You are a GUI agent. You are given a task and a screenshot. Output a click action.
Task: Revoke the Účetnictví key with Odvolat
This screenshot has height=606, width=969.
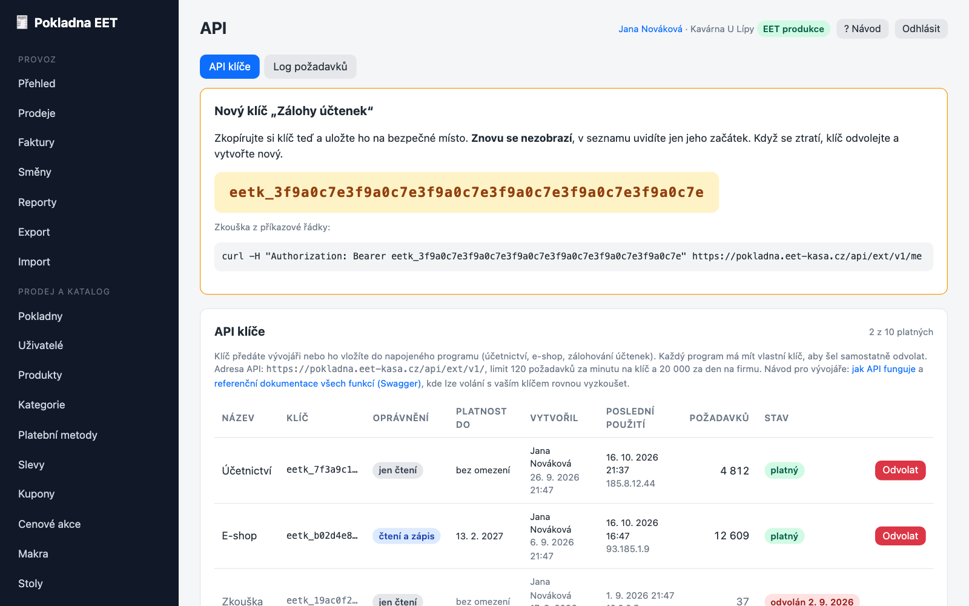900,470
